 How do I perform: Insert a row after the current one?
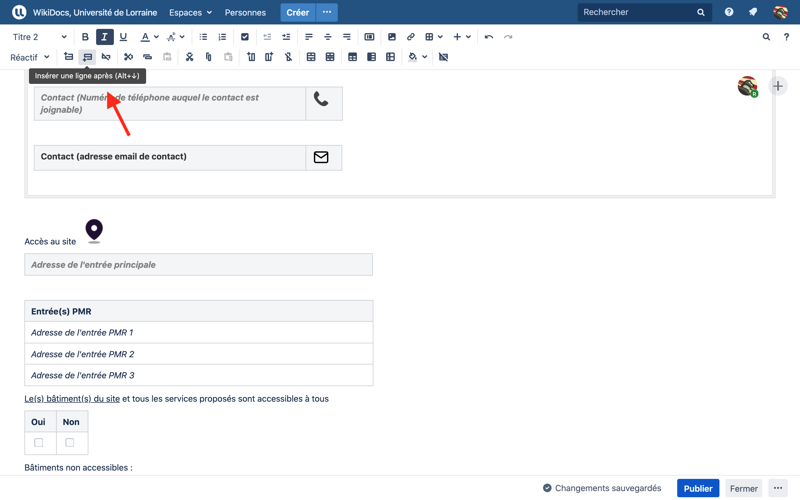point(87,57)
